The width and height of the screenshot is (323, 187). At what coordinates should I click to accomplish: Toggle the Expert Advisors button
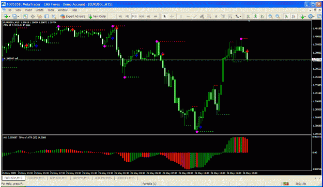(73, 16)
